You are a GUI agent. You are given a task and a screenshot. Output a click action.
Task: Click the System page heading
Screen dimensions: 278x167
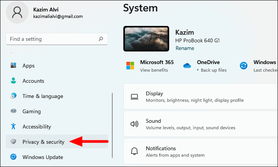click(x=141, y=8)
